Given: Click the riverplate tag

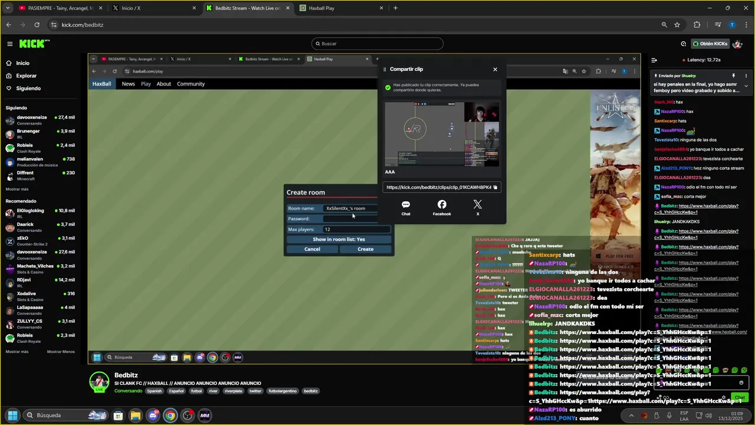Looking at the screenshot, I should 233,391.
